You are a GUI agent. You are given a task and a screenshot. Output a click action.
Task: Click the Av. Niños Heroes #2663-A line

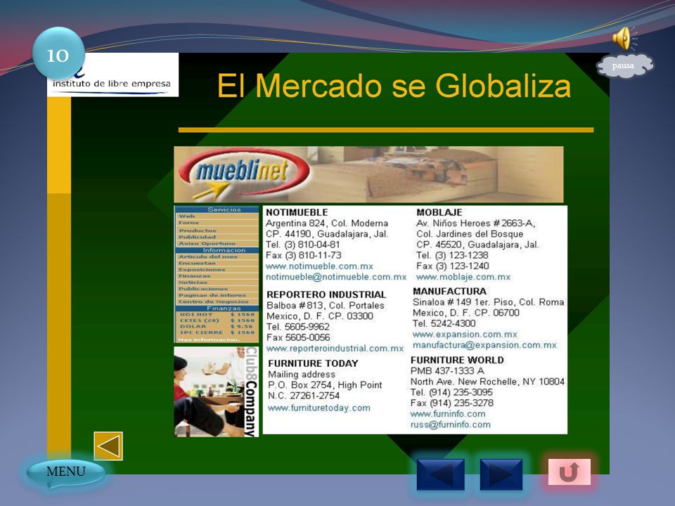(476, 223)
